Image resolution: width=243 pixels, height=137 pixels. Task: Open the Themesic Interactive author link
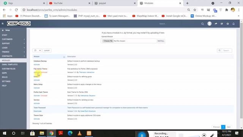(x=87, y=72)
